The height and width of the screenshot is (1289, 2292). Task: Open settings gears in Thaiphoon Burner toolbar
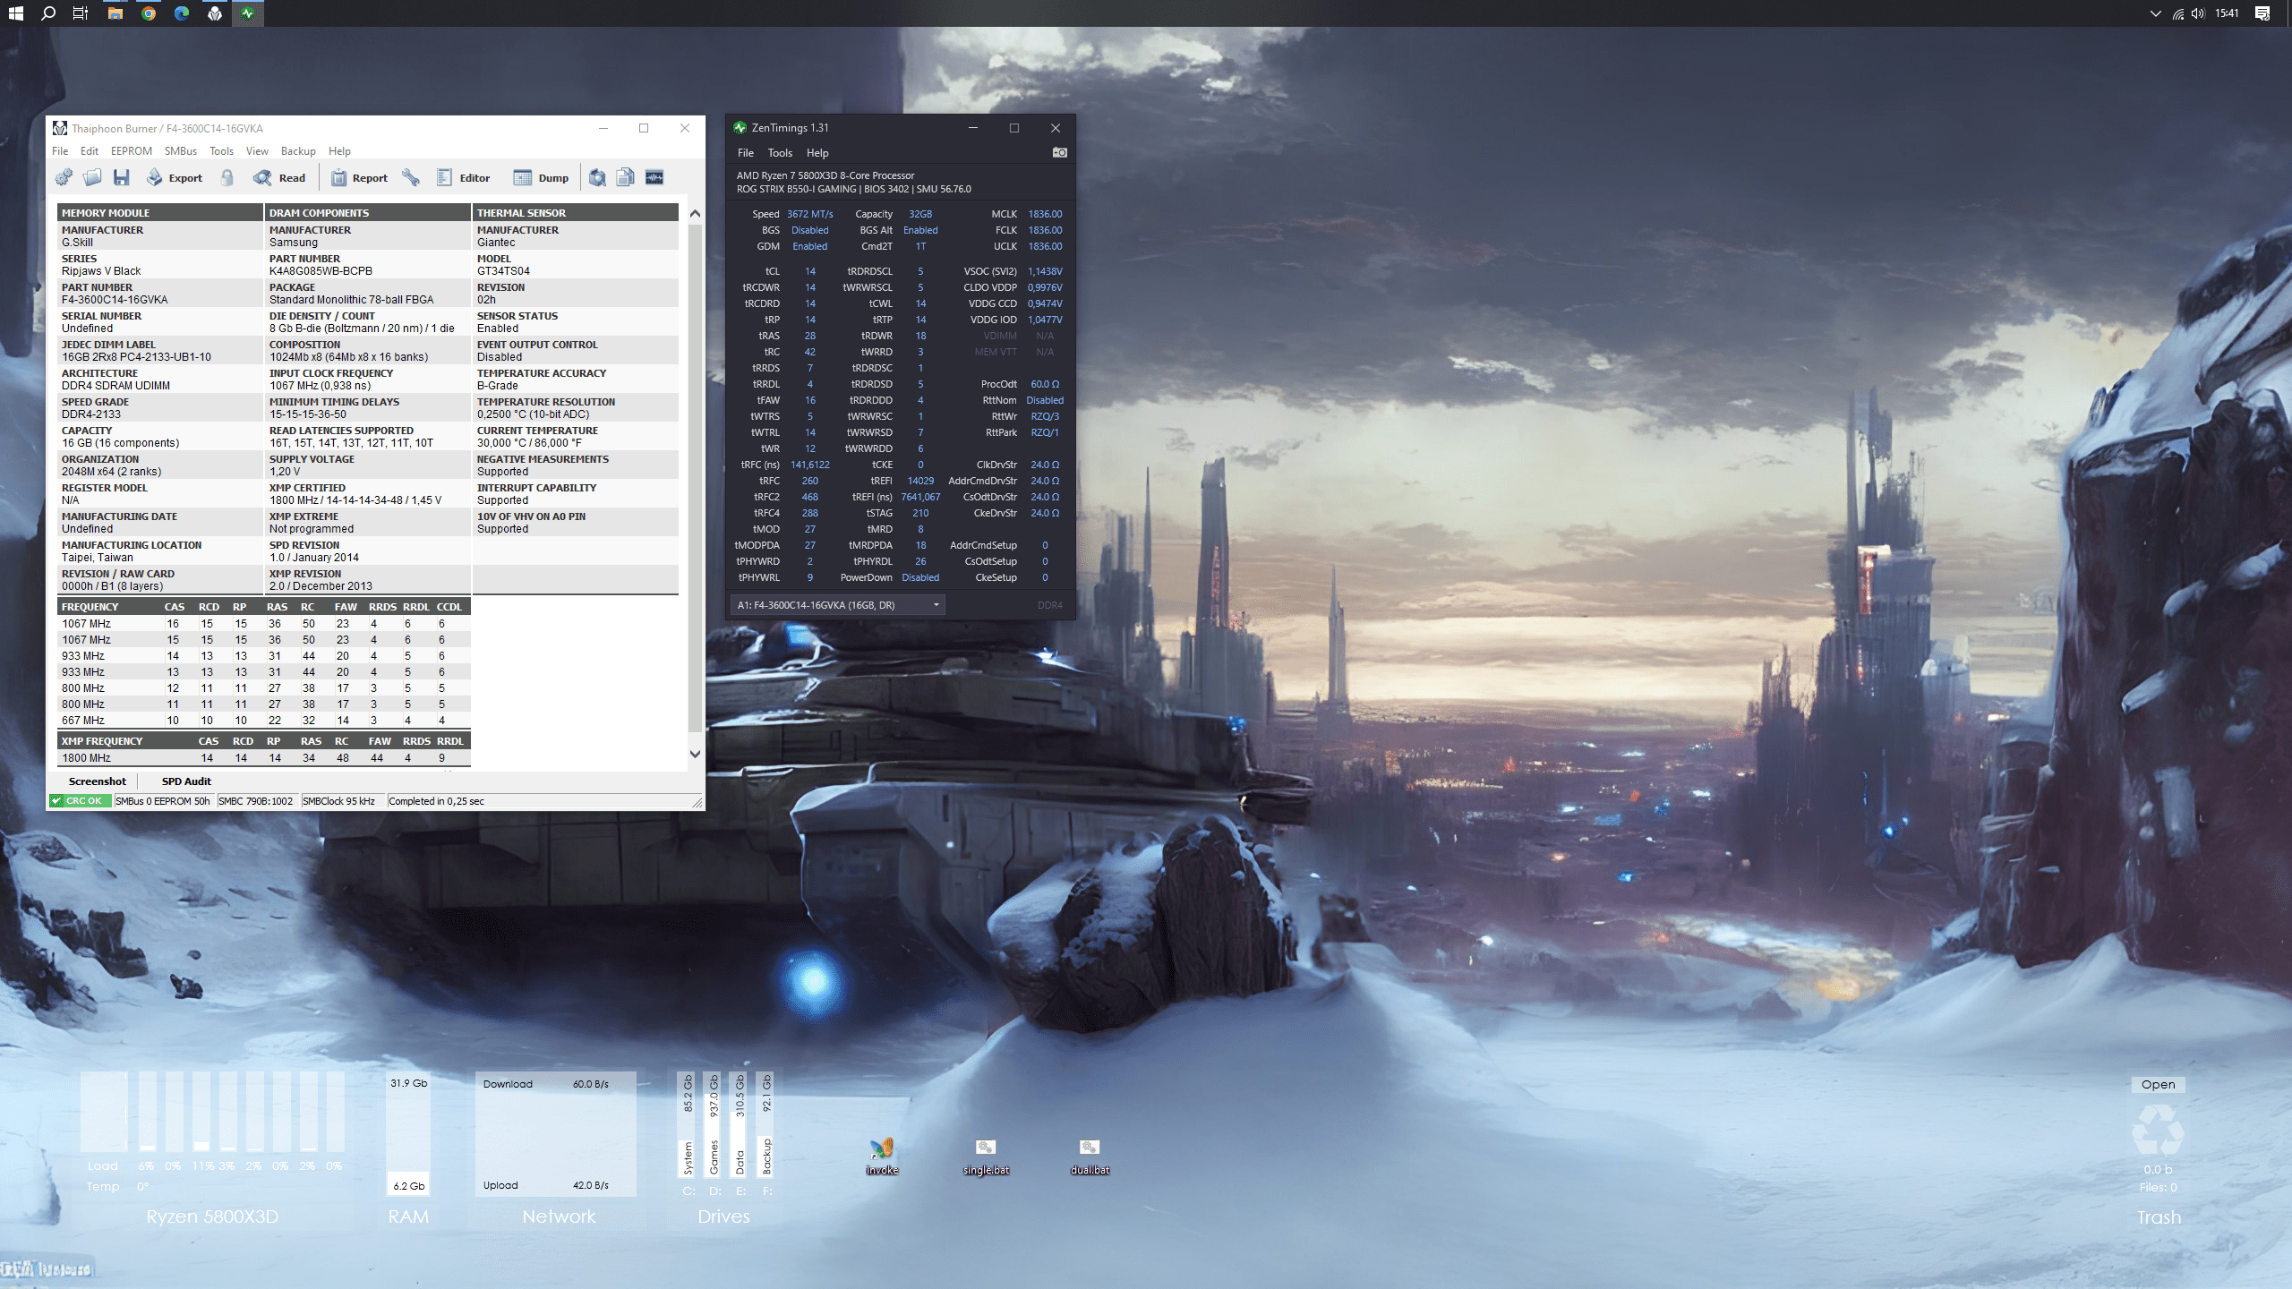[x=64, y=177]
